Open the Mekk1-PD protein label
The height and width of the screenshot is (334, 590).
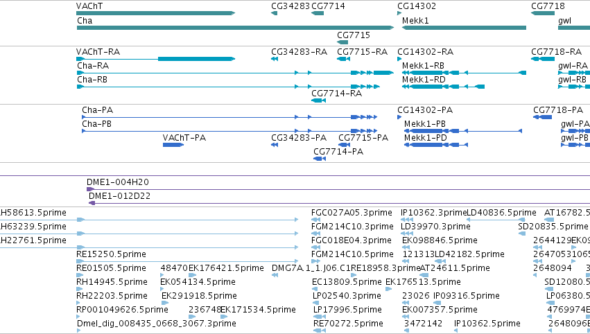click(x=426, y=138)
